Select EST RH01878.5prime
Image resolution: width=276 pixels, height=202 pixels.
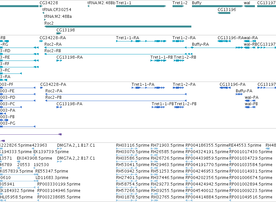pos(133,197)
